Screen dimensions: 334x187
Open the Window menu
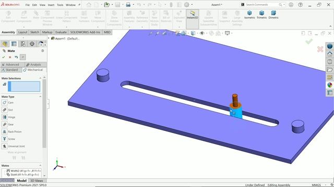tap(70, 5)
